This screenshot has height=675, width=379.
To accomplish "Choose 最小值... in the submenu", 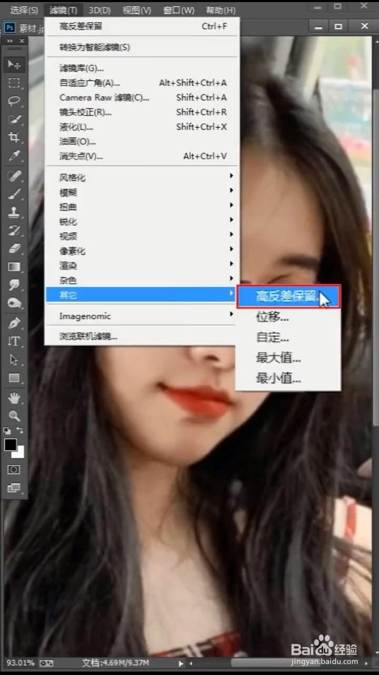I will (288, 379).
